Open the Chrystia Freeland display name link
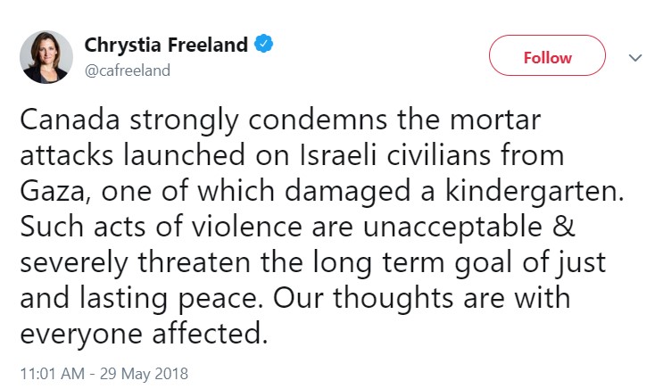 coord(166,45)
